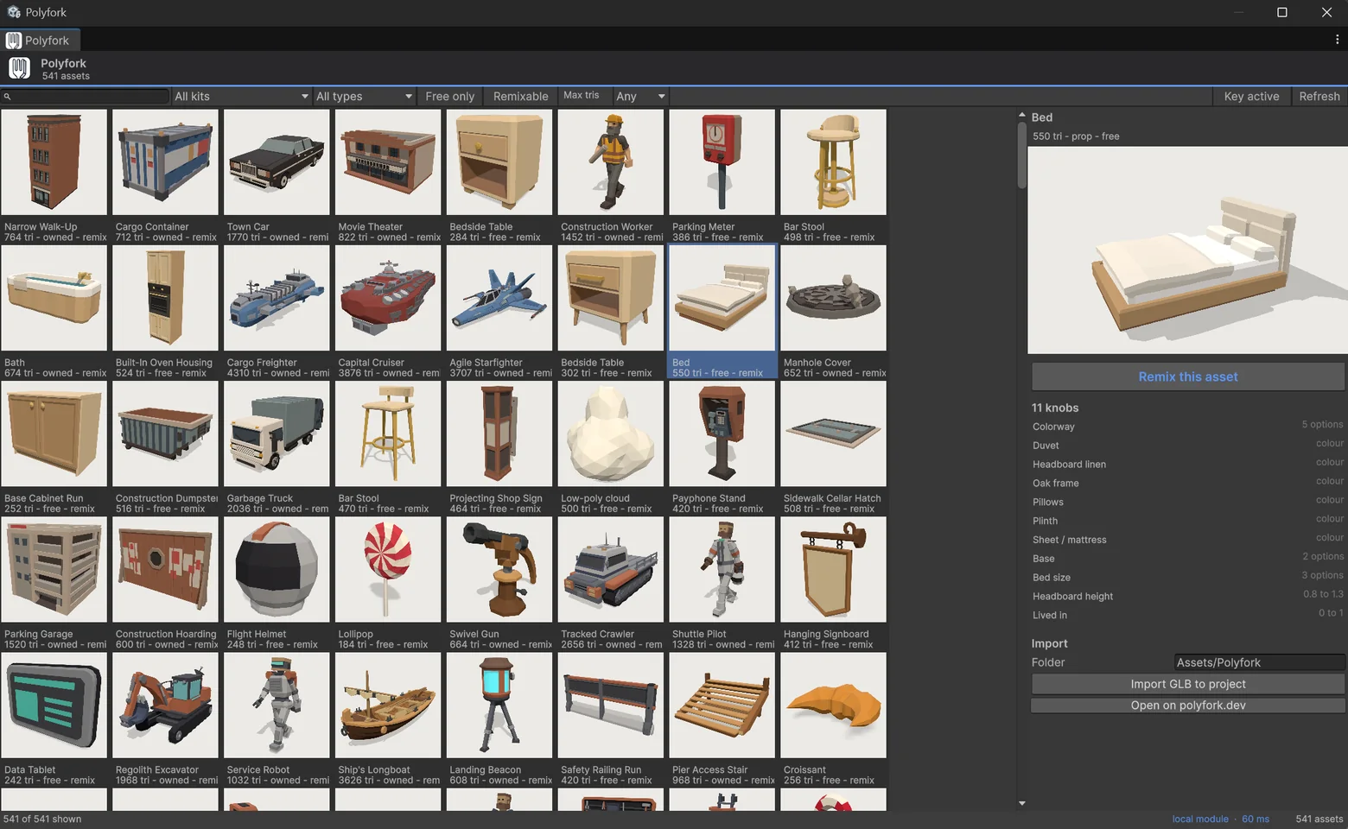Pick the Lollipop asset thumbnail
This screenshot has height=829, width=1348.
click(x=388, y=569)
